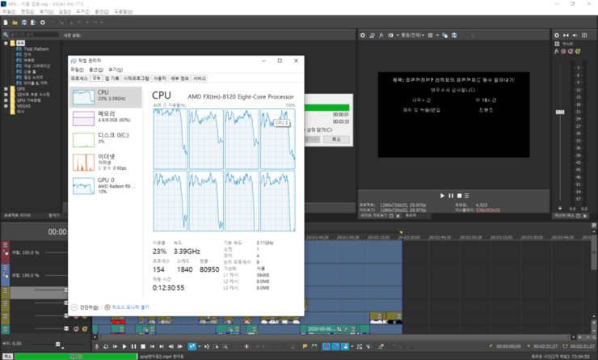
Task: Adjust the playback rate slider
Action: tap(58, 344)
